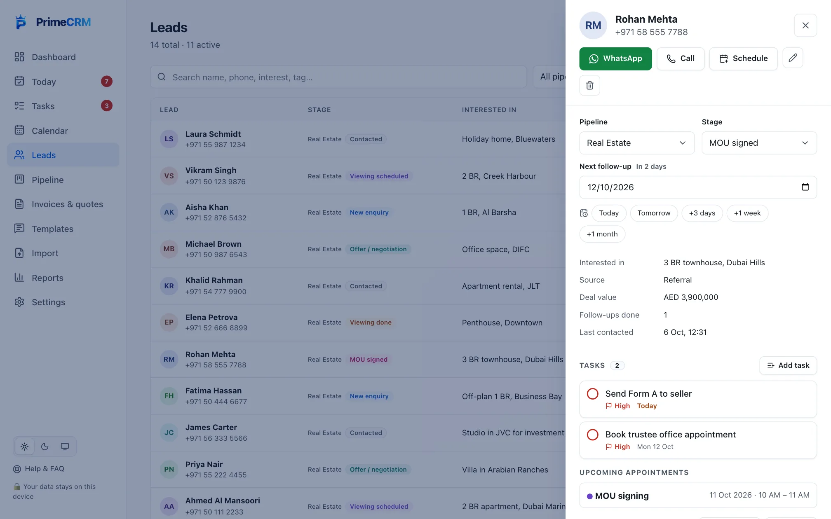Click the pencil edit icon for Rohan Mehta

coord(793,58)
